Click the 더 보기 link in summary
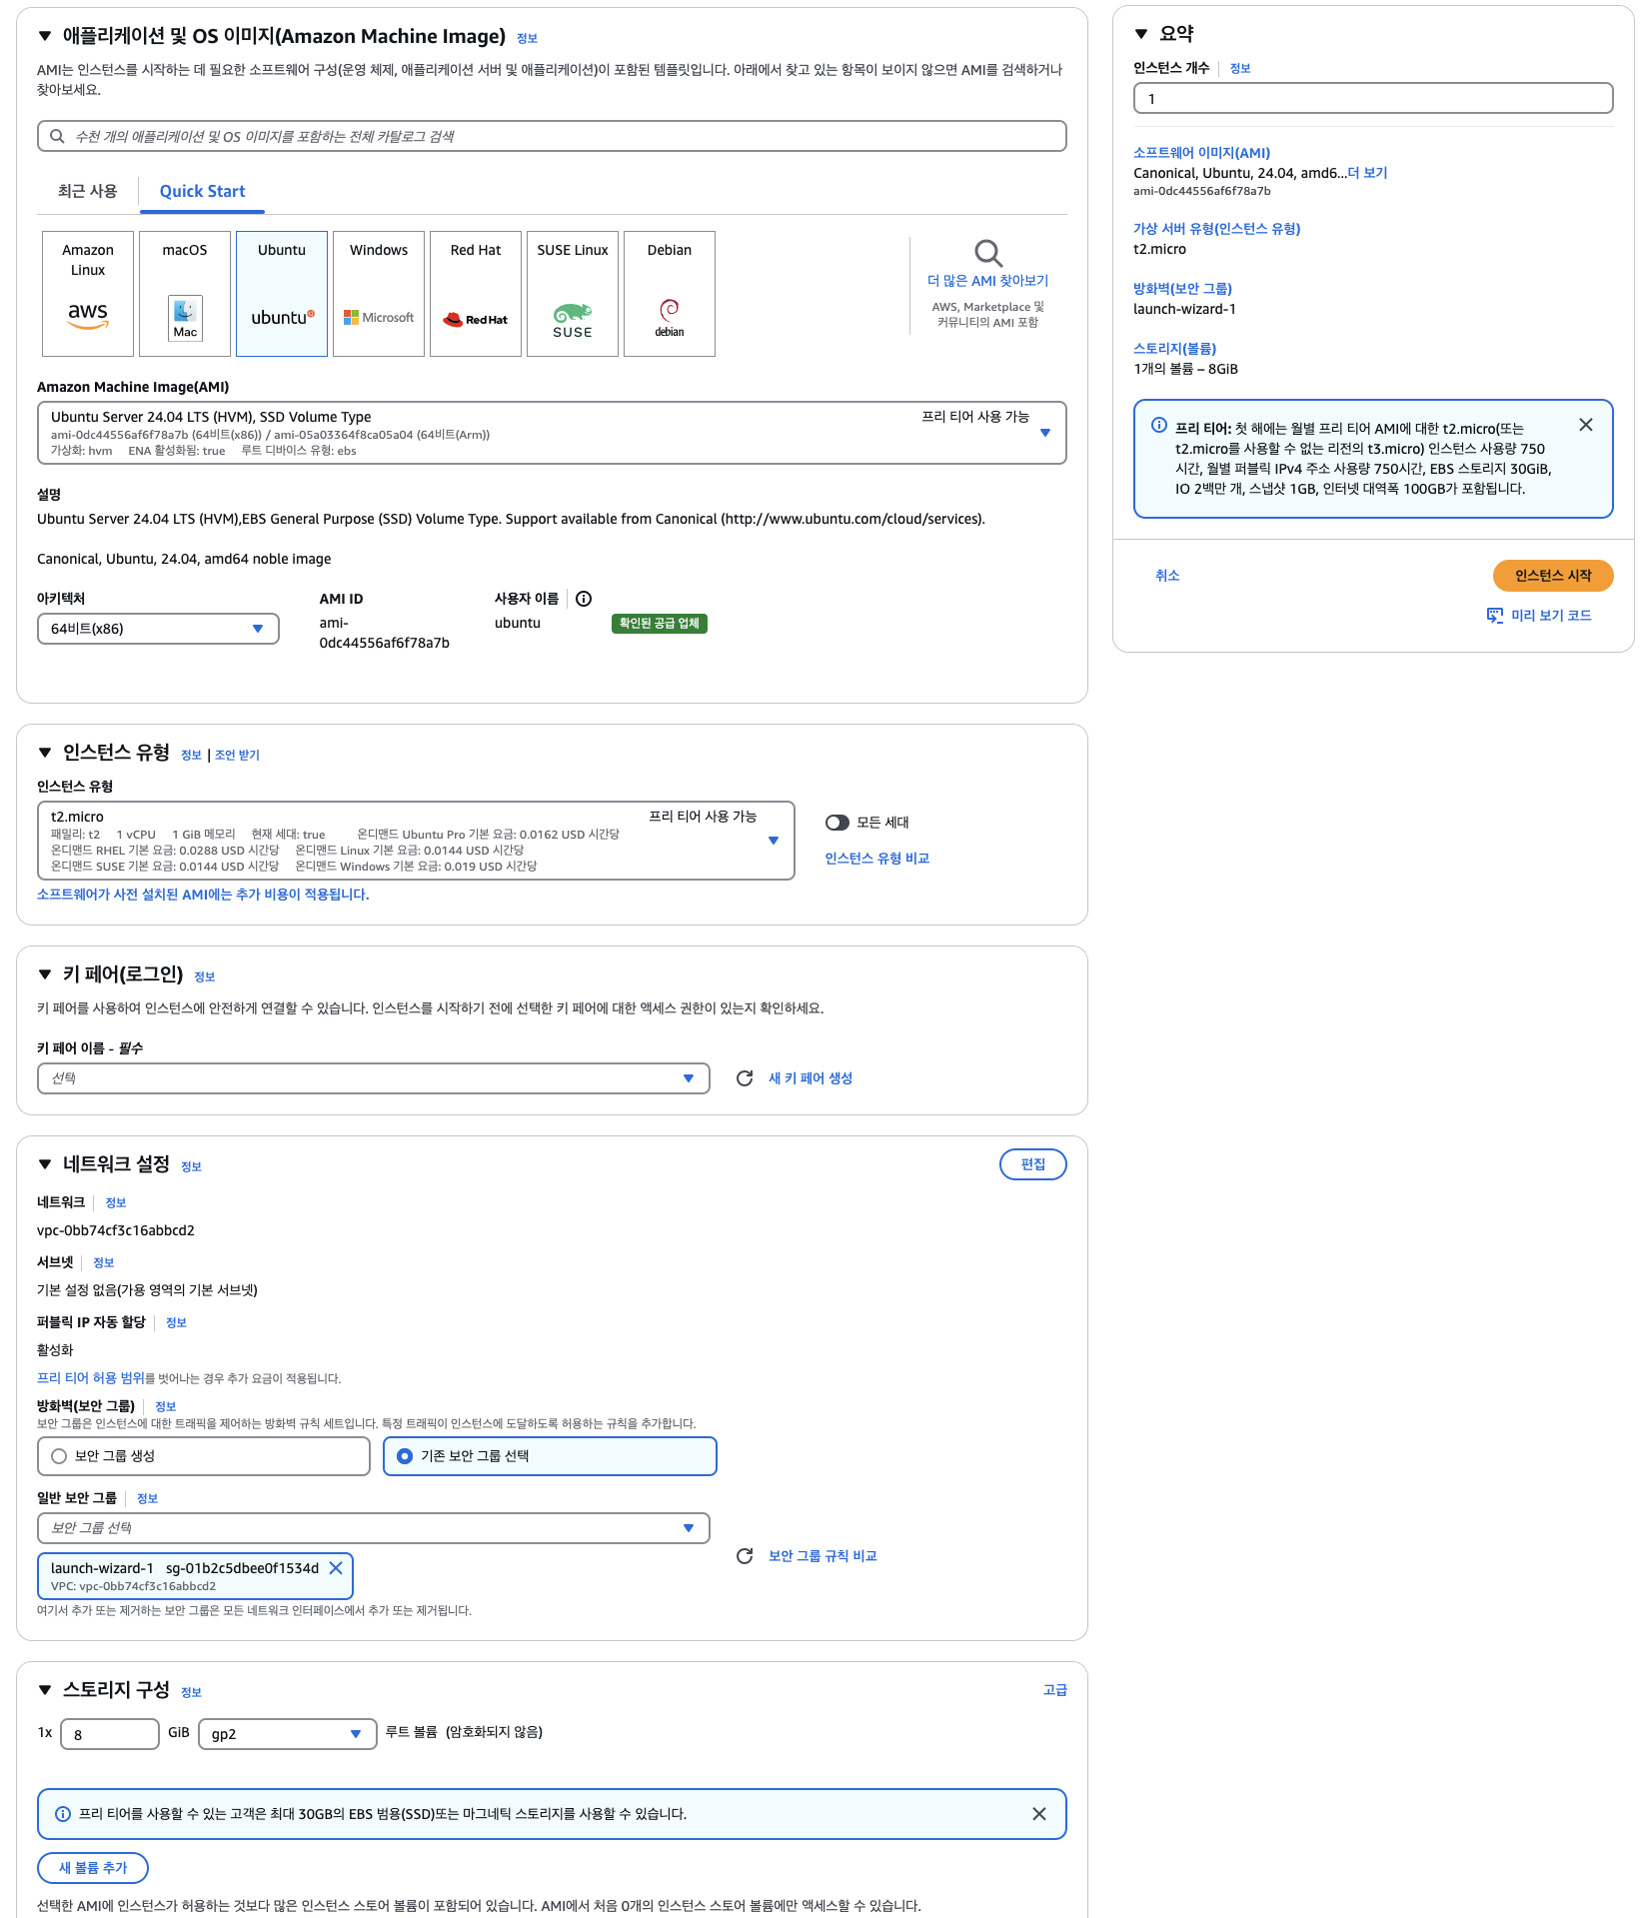The image size is (1649, 1918). click(1367, 173)
